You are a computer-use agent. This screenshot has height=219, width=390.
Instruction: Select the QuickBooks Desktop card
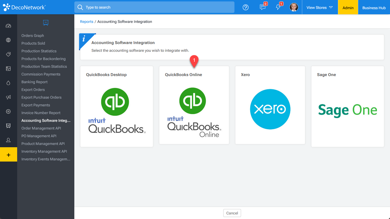tap(117, 107)
